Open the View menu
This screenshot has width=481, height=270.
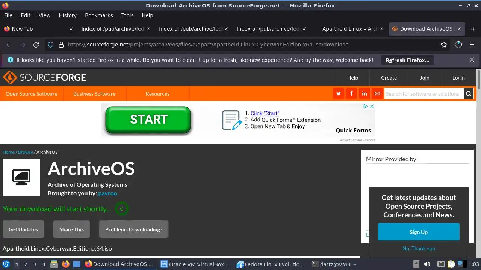point(44,15)
